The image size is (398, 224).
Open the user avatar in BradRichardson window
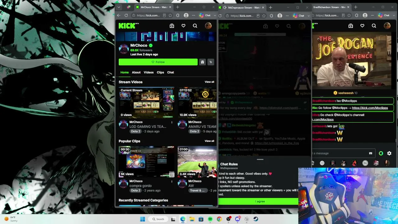tap(387, 26)
